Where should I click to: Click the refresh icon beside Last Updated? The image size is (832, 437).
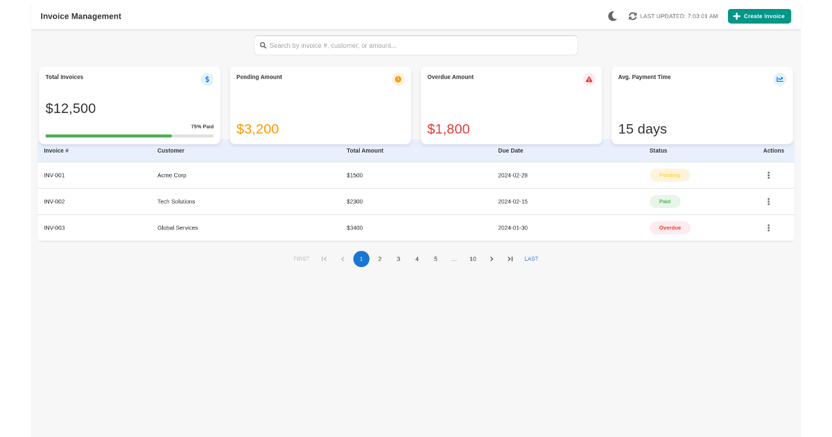pyautogui.click(x=632, y=16)
